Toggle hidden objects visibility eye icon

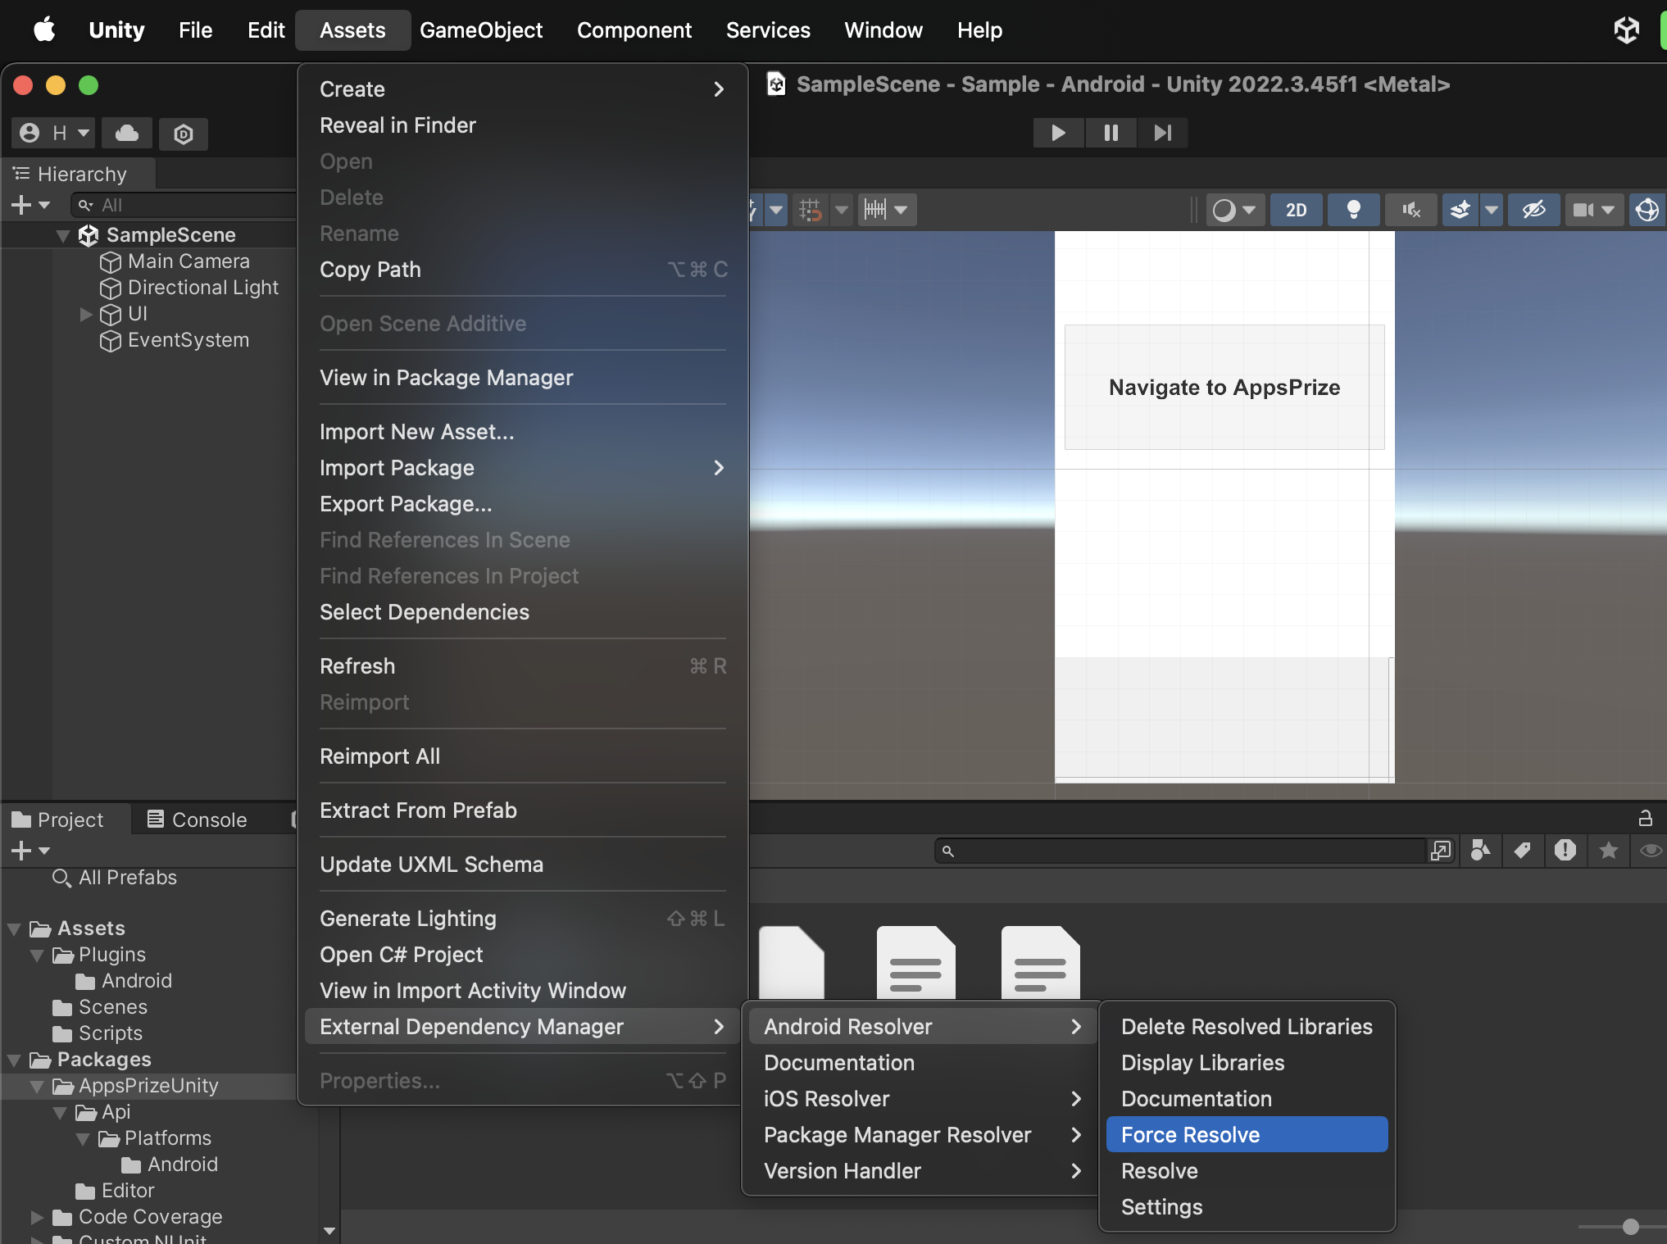[x=1533, y=210]
